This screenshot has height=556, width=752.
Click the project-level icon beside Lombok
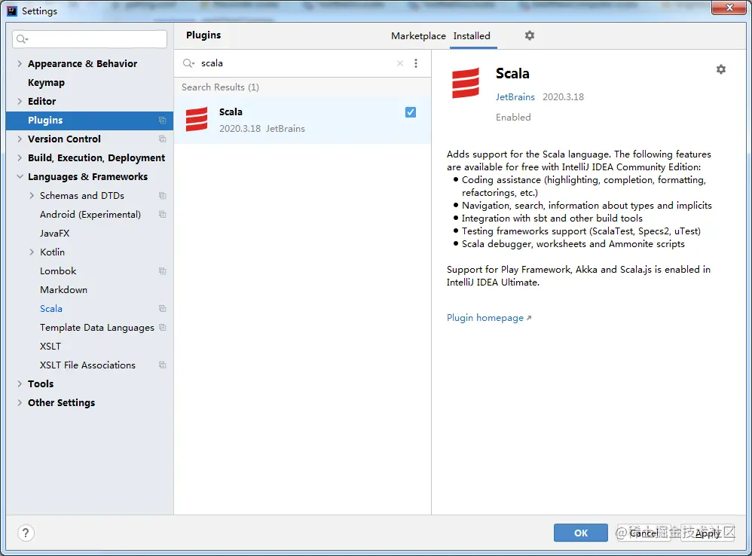(x=162, y=270)
